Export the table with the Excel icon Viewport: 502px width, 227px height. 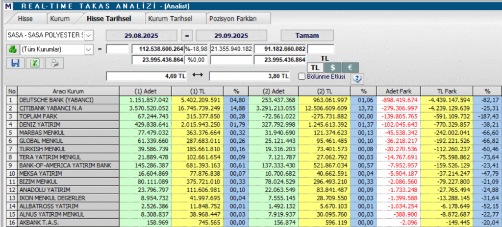coord(35,63)
